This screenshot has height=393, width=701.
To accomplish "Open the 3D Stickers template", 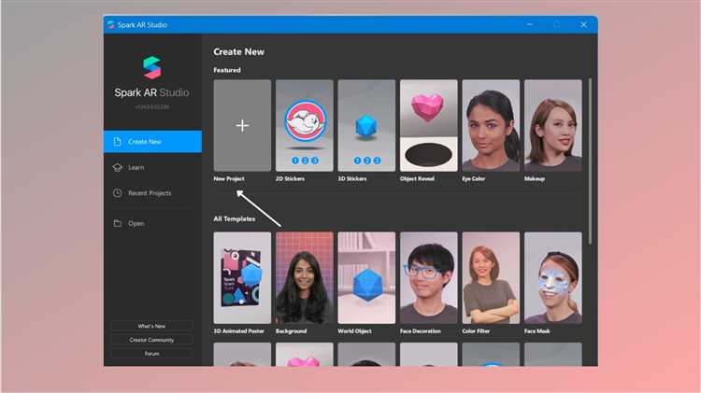I will point(366,125).
